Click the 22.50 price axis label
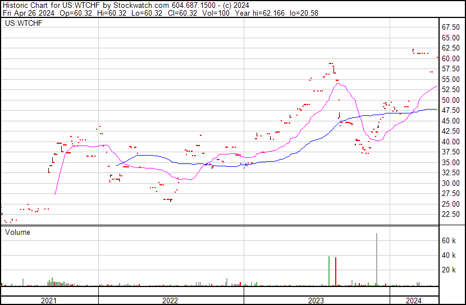This screenshot has height=305, width=466. click(x=450, y=215)
